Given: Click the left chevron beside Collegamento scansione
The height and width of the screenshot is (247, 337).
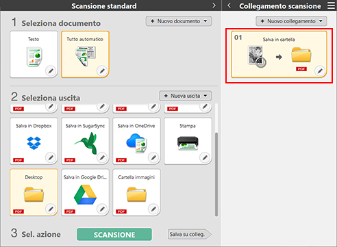Looking at the screenshot, I should [229, 5].
